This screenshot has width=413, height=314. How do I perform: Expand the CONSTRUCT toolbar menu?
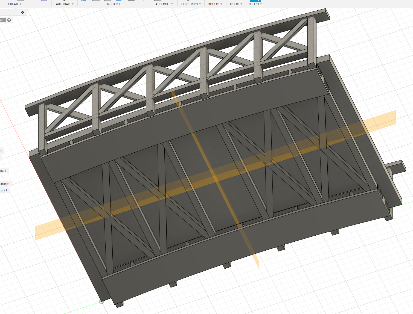191,4
